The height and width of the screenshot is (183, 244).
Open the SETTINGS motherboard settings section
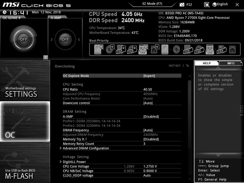click(25, 81)
